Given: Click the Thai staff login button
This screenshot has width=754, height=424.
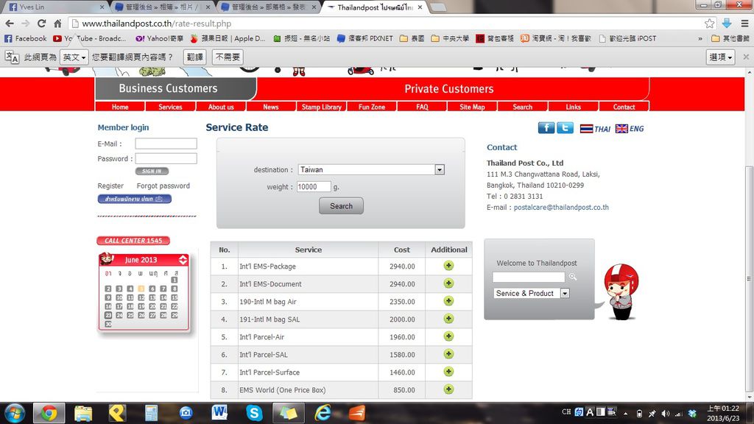Looking at the screenshot, I should (x=134, y=199).
